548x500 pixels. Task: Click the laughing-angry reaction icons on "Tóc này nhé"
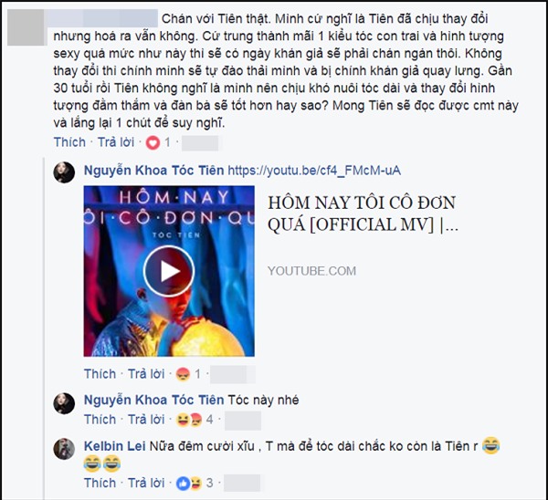coord(190,420)
